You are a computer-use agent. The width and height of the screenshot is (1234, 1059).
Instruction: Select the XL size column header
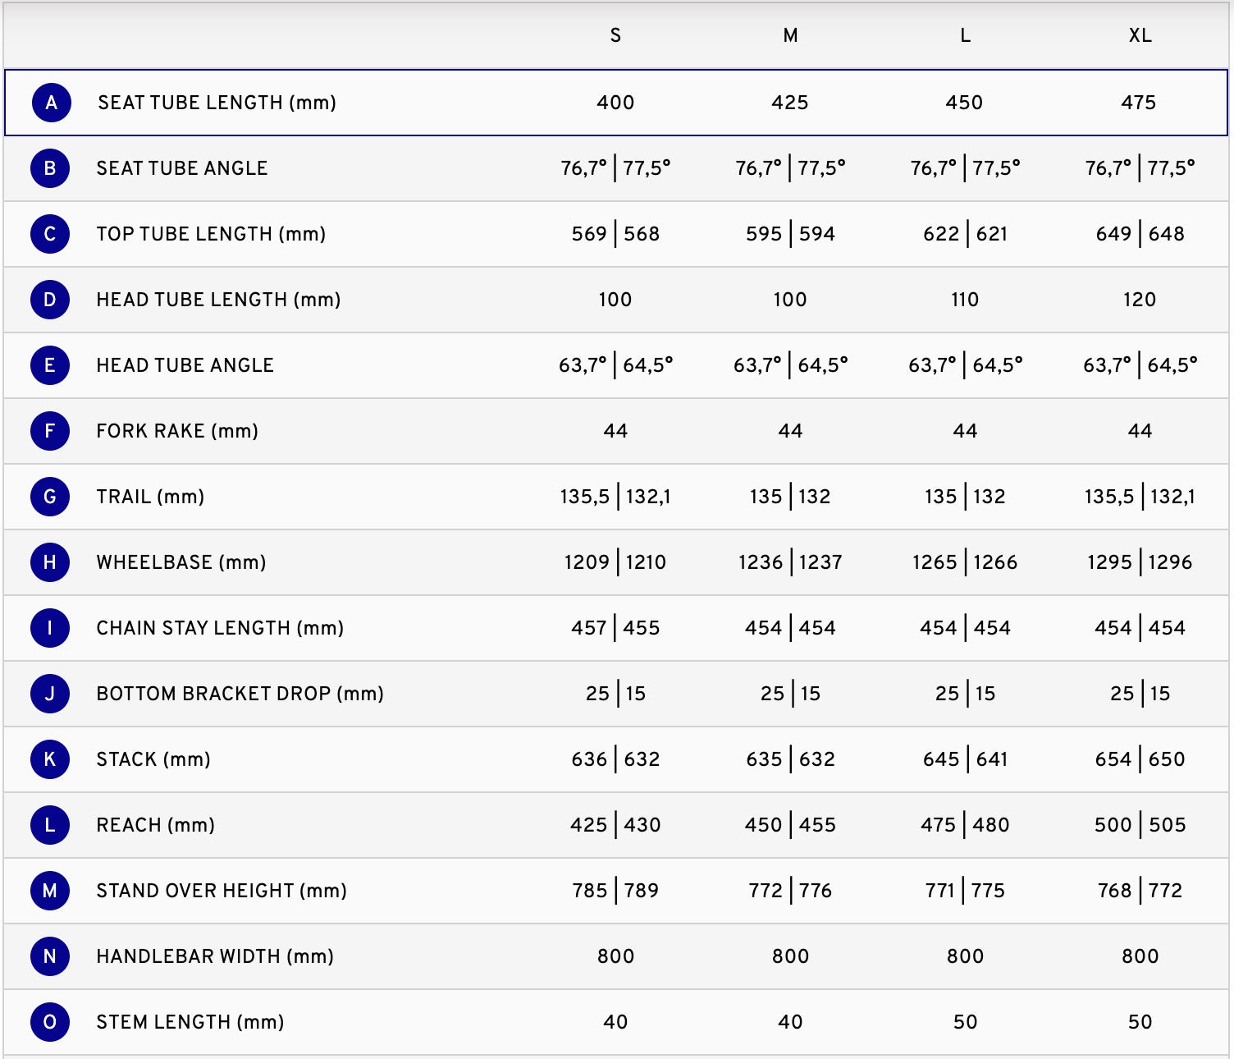click(x=1140, y=35)
